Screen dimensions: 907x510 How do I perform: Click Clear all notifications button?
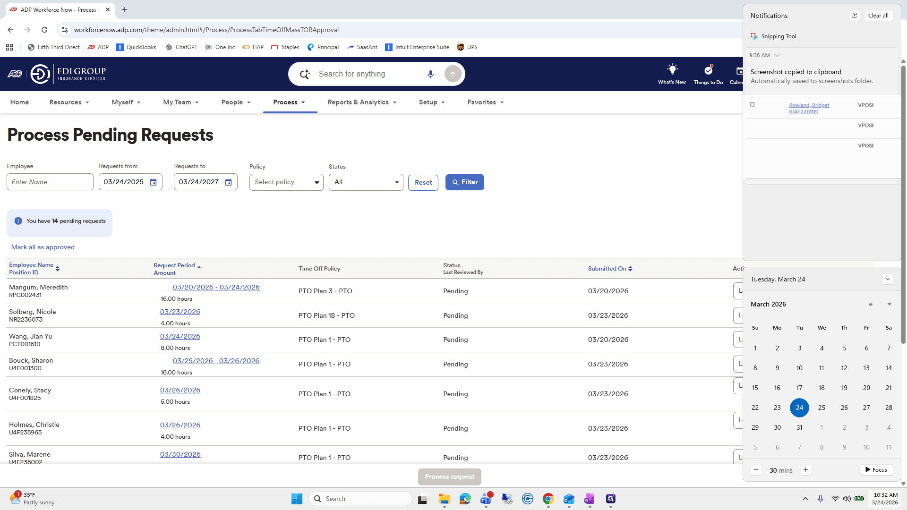(878, 16)
